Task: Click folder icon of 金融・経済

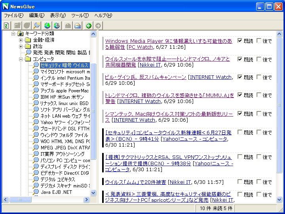Action: pos(28,40)
